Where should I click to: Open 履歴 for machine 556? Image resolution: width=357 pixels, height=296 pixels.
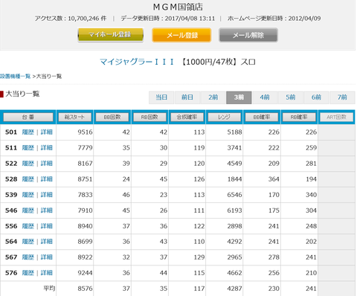(28, 226)
